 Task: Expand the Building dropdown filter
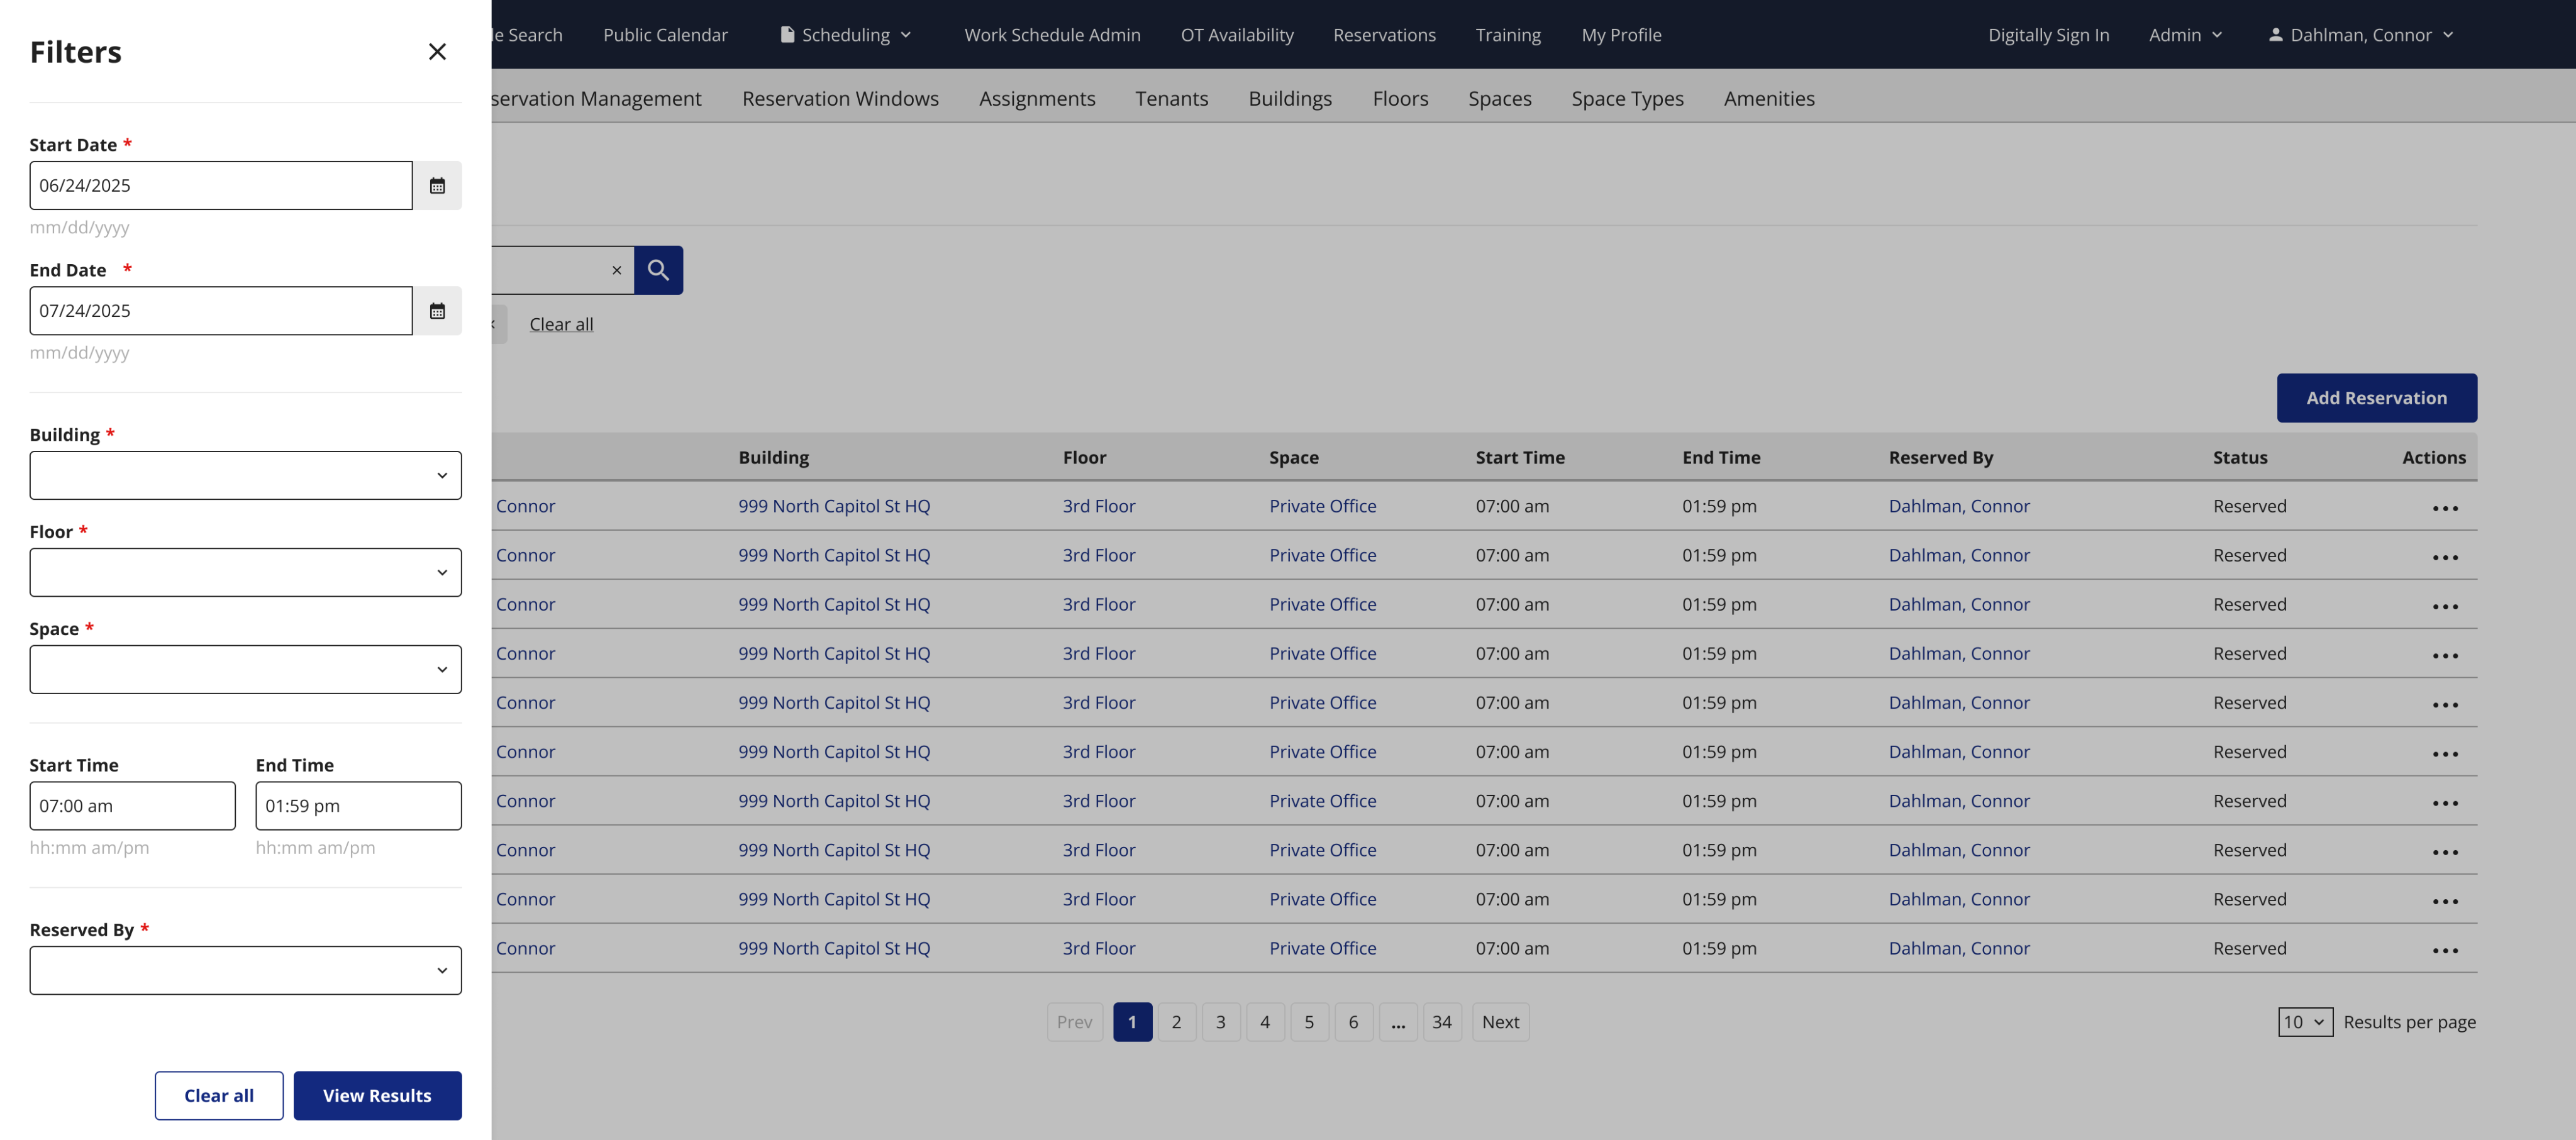[245, 475]
